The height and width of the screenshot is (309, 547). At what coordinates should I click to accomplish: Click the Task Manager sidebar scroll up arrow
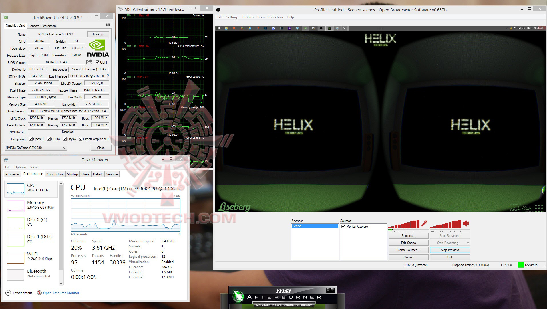(61, 183)
